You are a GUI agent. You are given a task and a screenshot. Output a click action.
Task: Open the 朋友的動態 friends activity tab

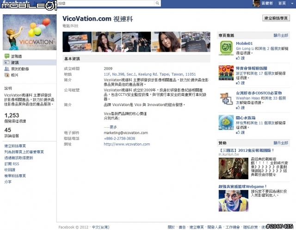click(x=20, y=69)
